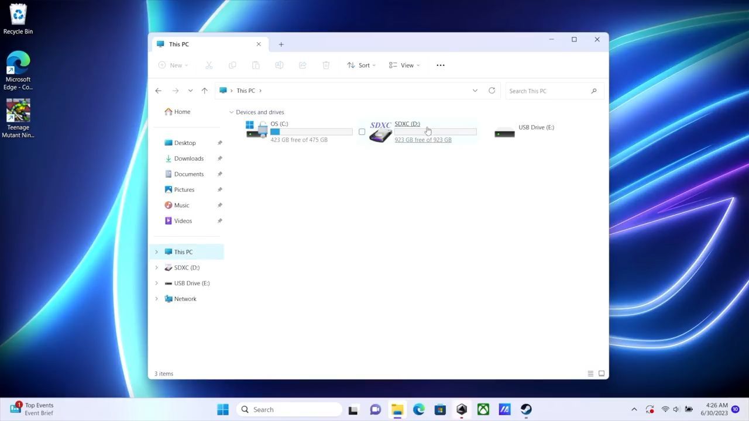The image size is (749, 421).
Task: Click the Cut scissors icon in toolbar
Action: (x=209, y=65)
